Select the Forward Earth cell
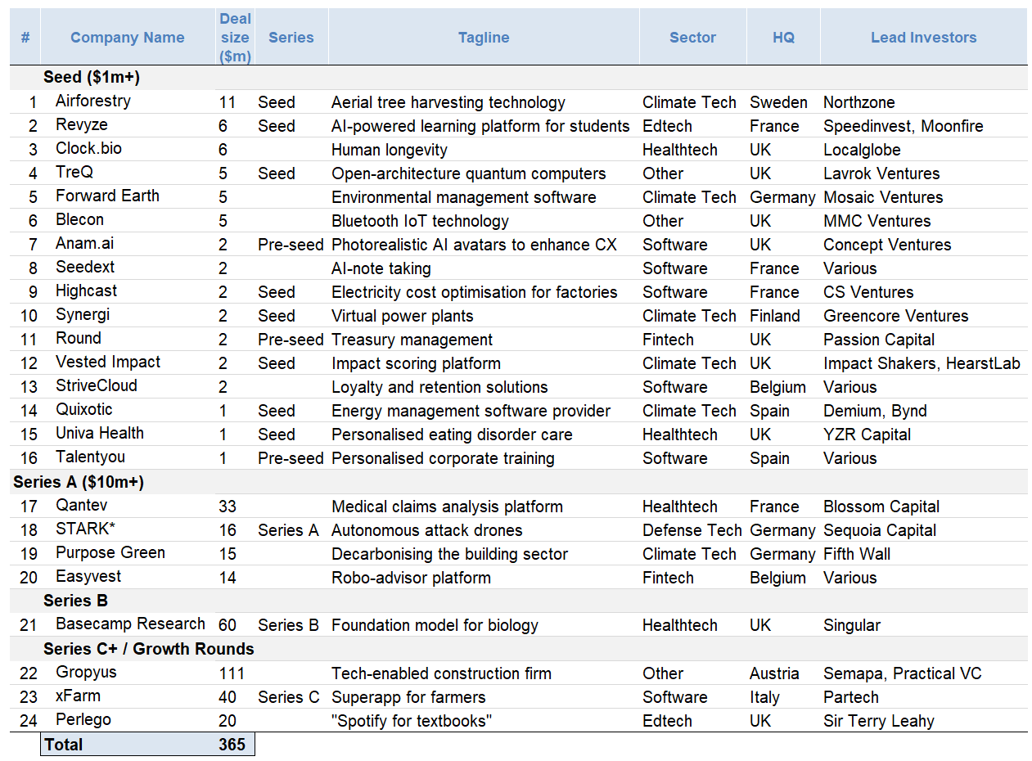Image resolution: width=1032 pixels, height=761 pixels. [x=107, y=196]
